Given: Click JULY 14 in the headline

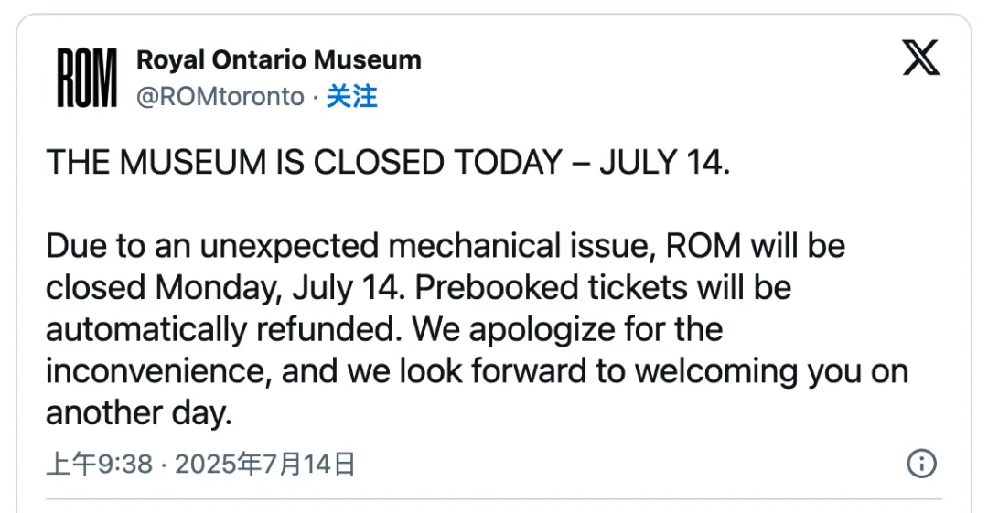Looking at the screenshot, I should tap(664, 163).
